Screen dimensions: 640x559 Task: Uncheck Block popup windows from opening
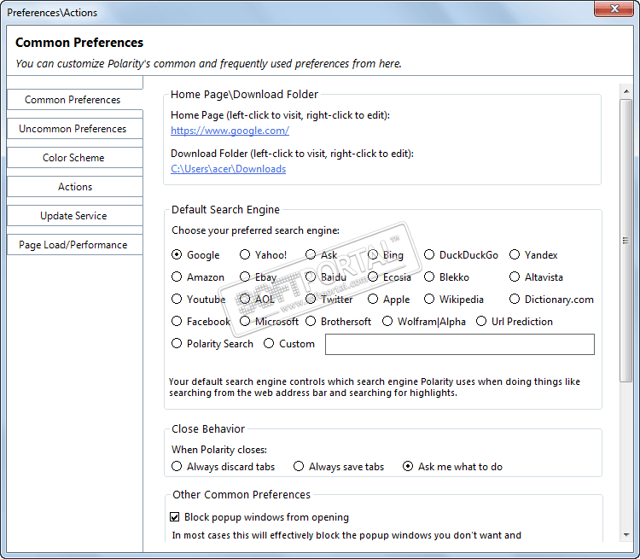click(175, 517)
